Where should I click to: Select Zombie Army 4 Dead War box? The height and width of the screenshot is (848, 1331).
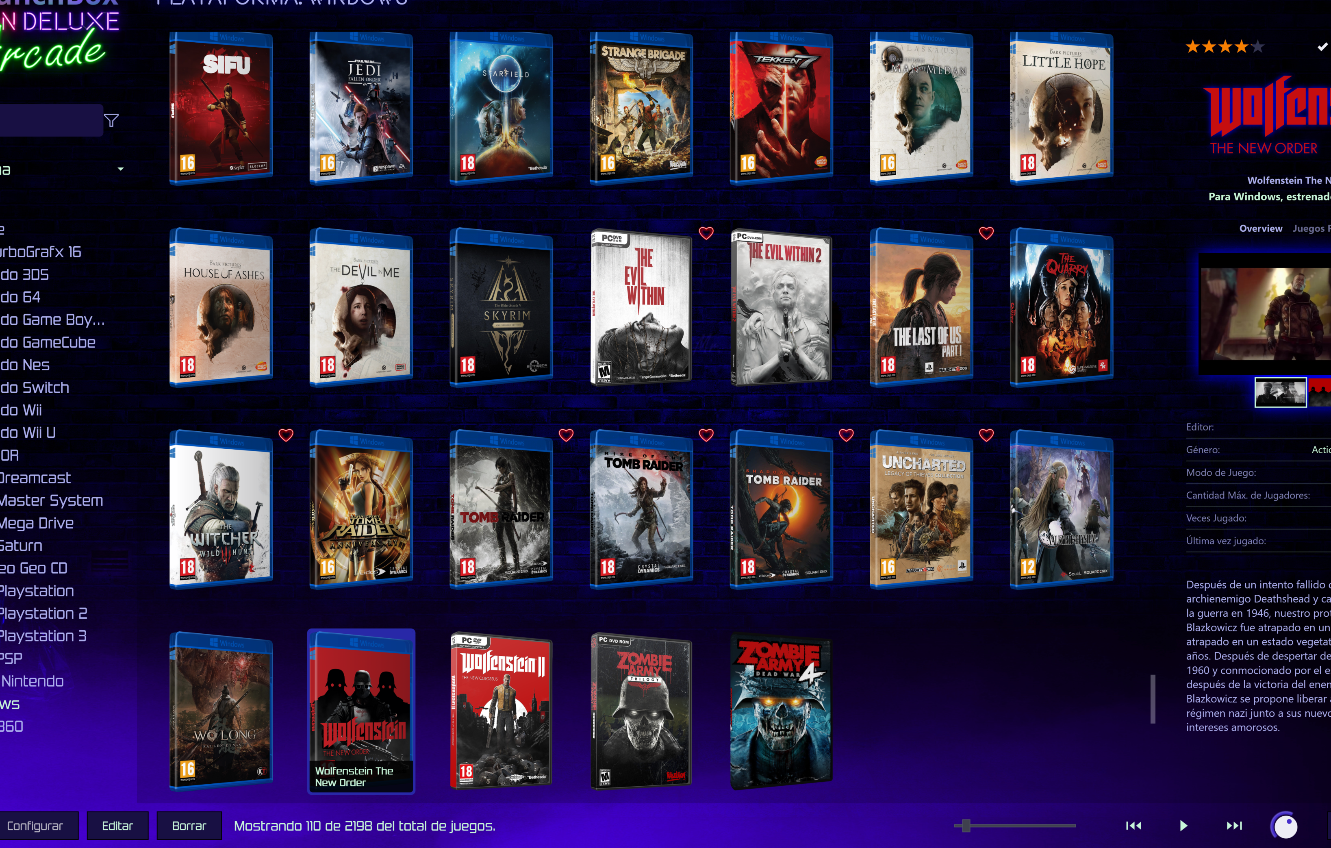point(782,711)
